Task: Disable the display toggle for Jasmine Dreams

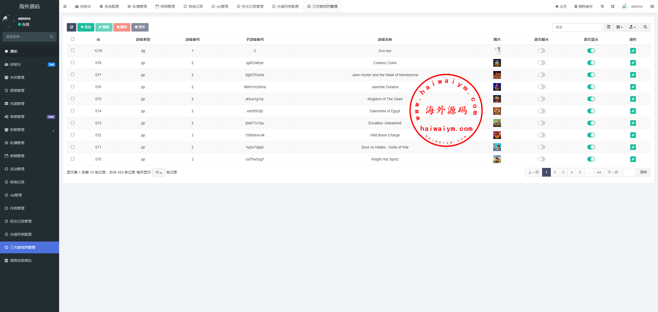Action: tap(591, 87)
